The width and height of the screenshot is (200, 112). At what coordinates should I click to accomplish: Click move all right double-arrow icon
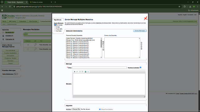pos(103,44)
